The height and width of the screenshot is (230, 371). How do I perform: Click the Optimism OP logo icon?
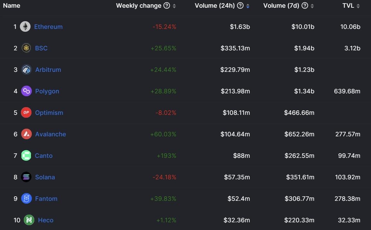[26, 113]
